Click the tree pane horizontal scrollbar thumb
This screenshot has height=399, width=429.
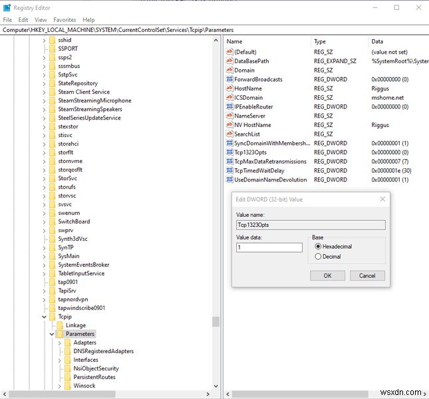pos(62,394)
